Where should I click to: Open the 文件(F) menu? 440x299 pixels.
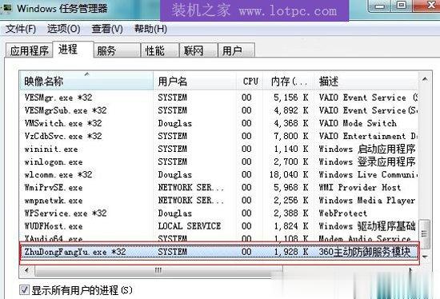tap(21, 29)
